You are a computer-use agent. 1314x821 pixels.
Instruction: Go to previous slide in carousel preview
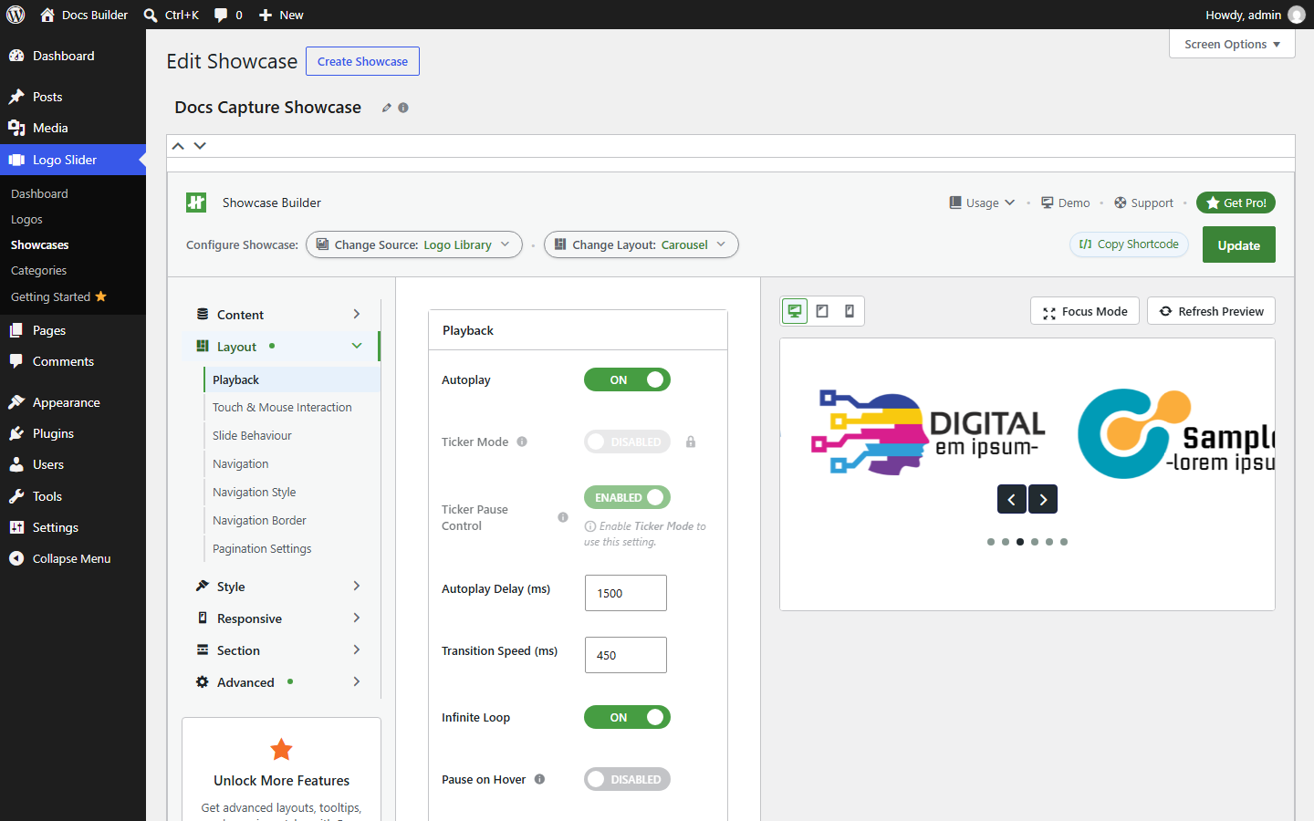(x=1011, y=499)
